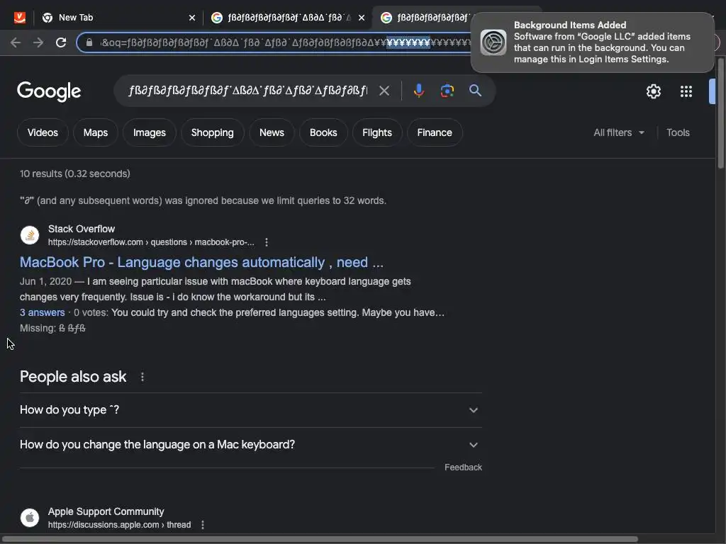This screenshot has width=726, height=544.
Task: Filter results by Flights
Action: 377,132
